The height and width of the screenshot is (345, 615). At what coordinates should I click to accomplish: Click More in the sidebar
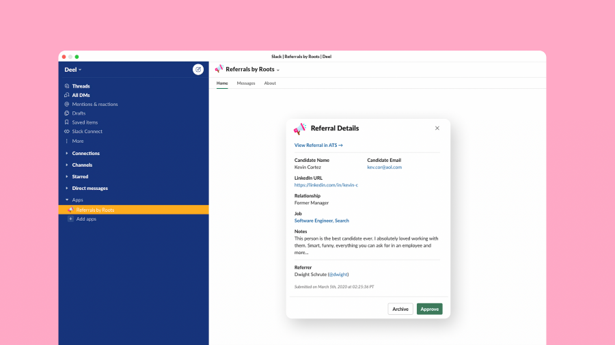pos(78,141)
